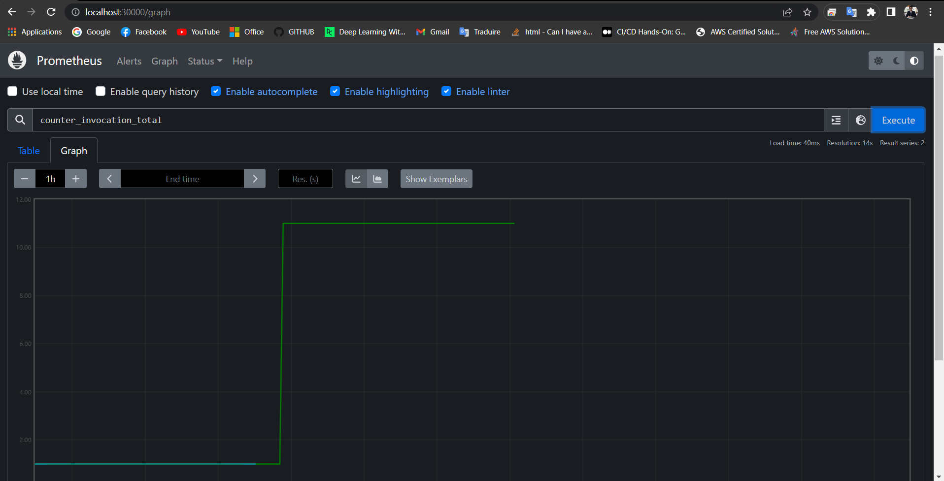The image size is (944, 481).
Task: Open the metrics explorer globe icon
Action: 860,120
